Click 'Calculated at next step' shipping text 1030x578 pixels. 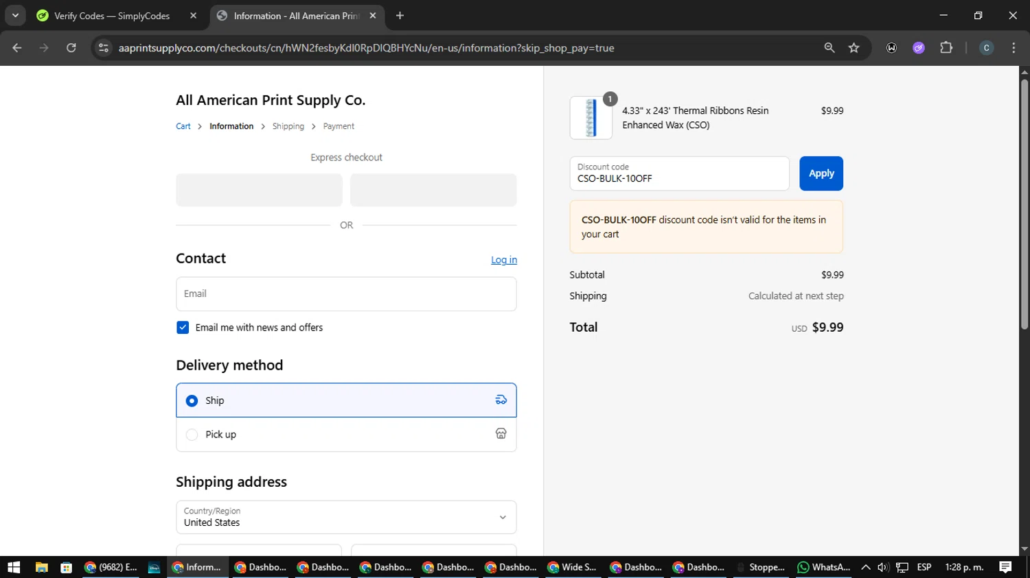pos(796,296)
